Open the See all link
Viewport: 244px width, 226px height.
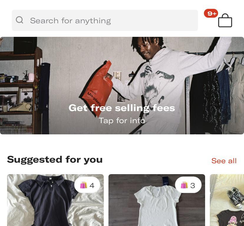click(x=224, y=161)
